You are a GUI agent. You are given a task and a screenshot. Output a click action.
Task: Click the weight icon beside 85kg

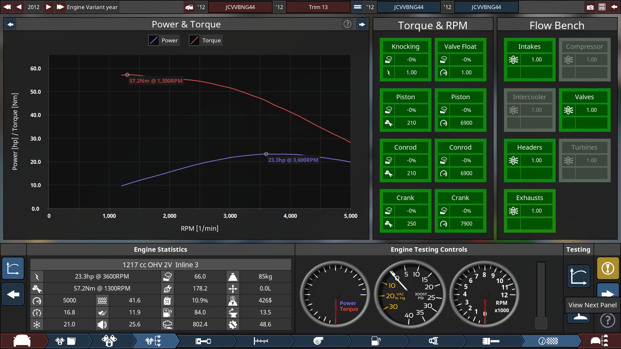pyautogui.click(x=233, y=277)
